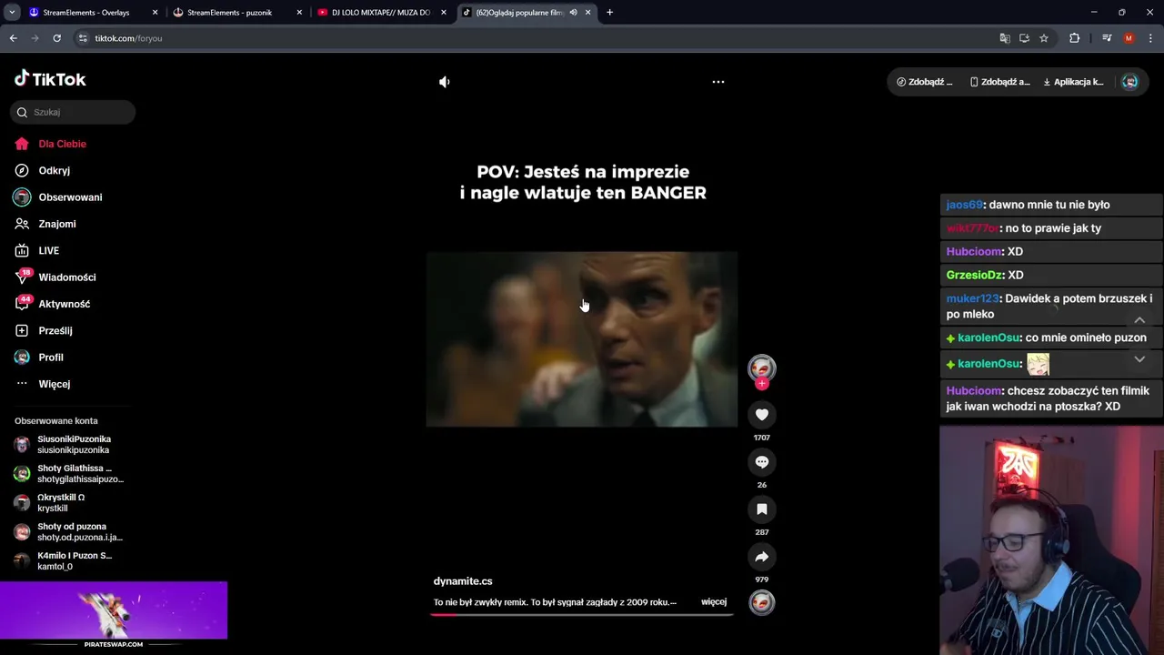Viewport: 1164px width, 655px height.
Task: Open Dla Ciebie feed
Action: [62, 144]
